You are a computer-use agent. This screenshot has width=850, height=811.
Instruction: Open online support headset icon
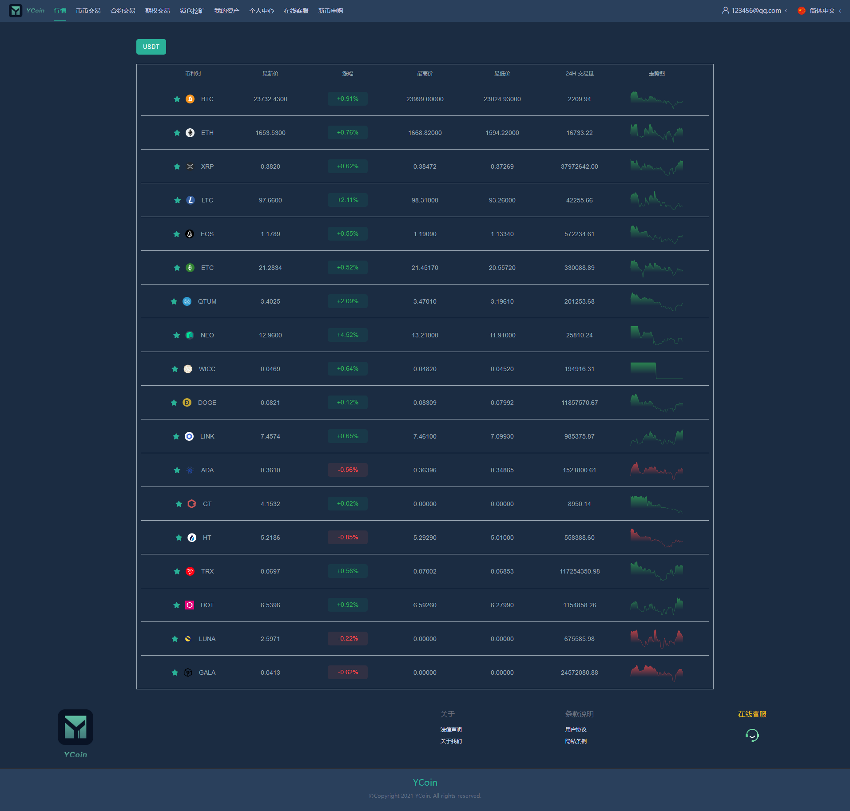click(x=752, y=736)
